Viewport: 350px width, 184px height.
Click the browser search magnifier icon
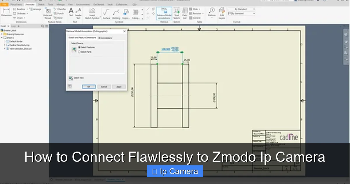pos(43,26)
